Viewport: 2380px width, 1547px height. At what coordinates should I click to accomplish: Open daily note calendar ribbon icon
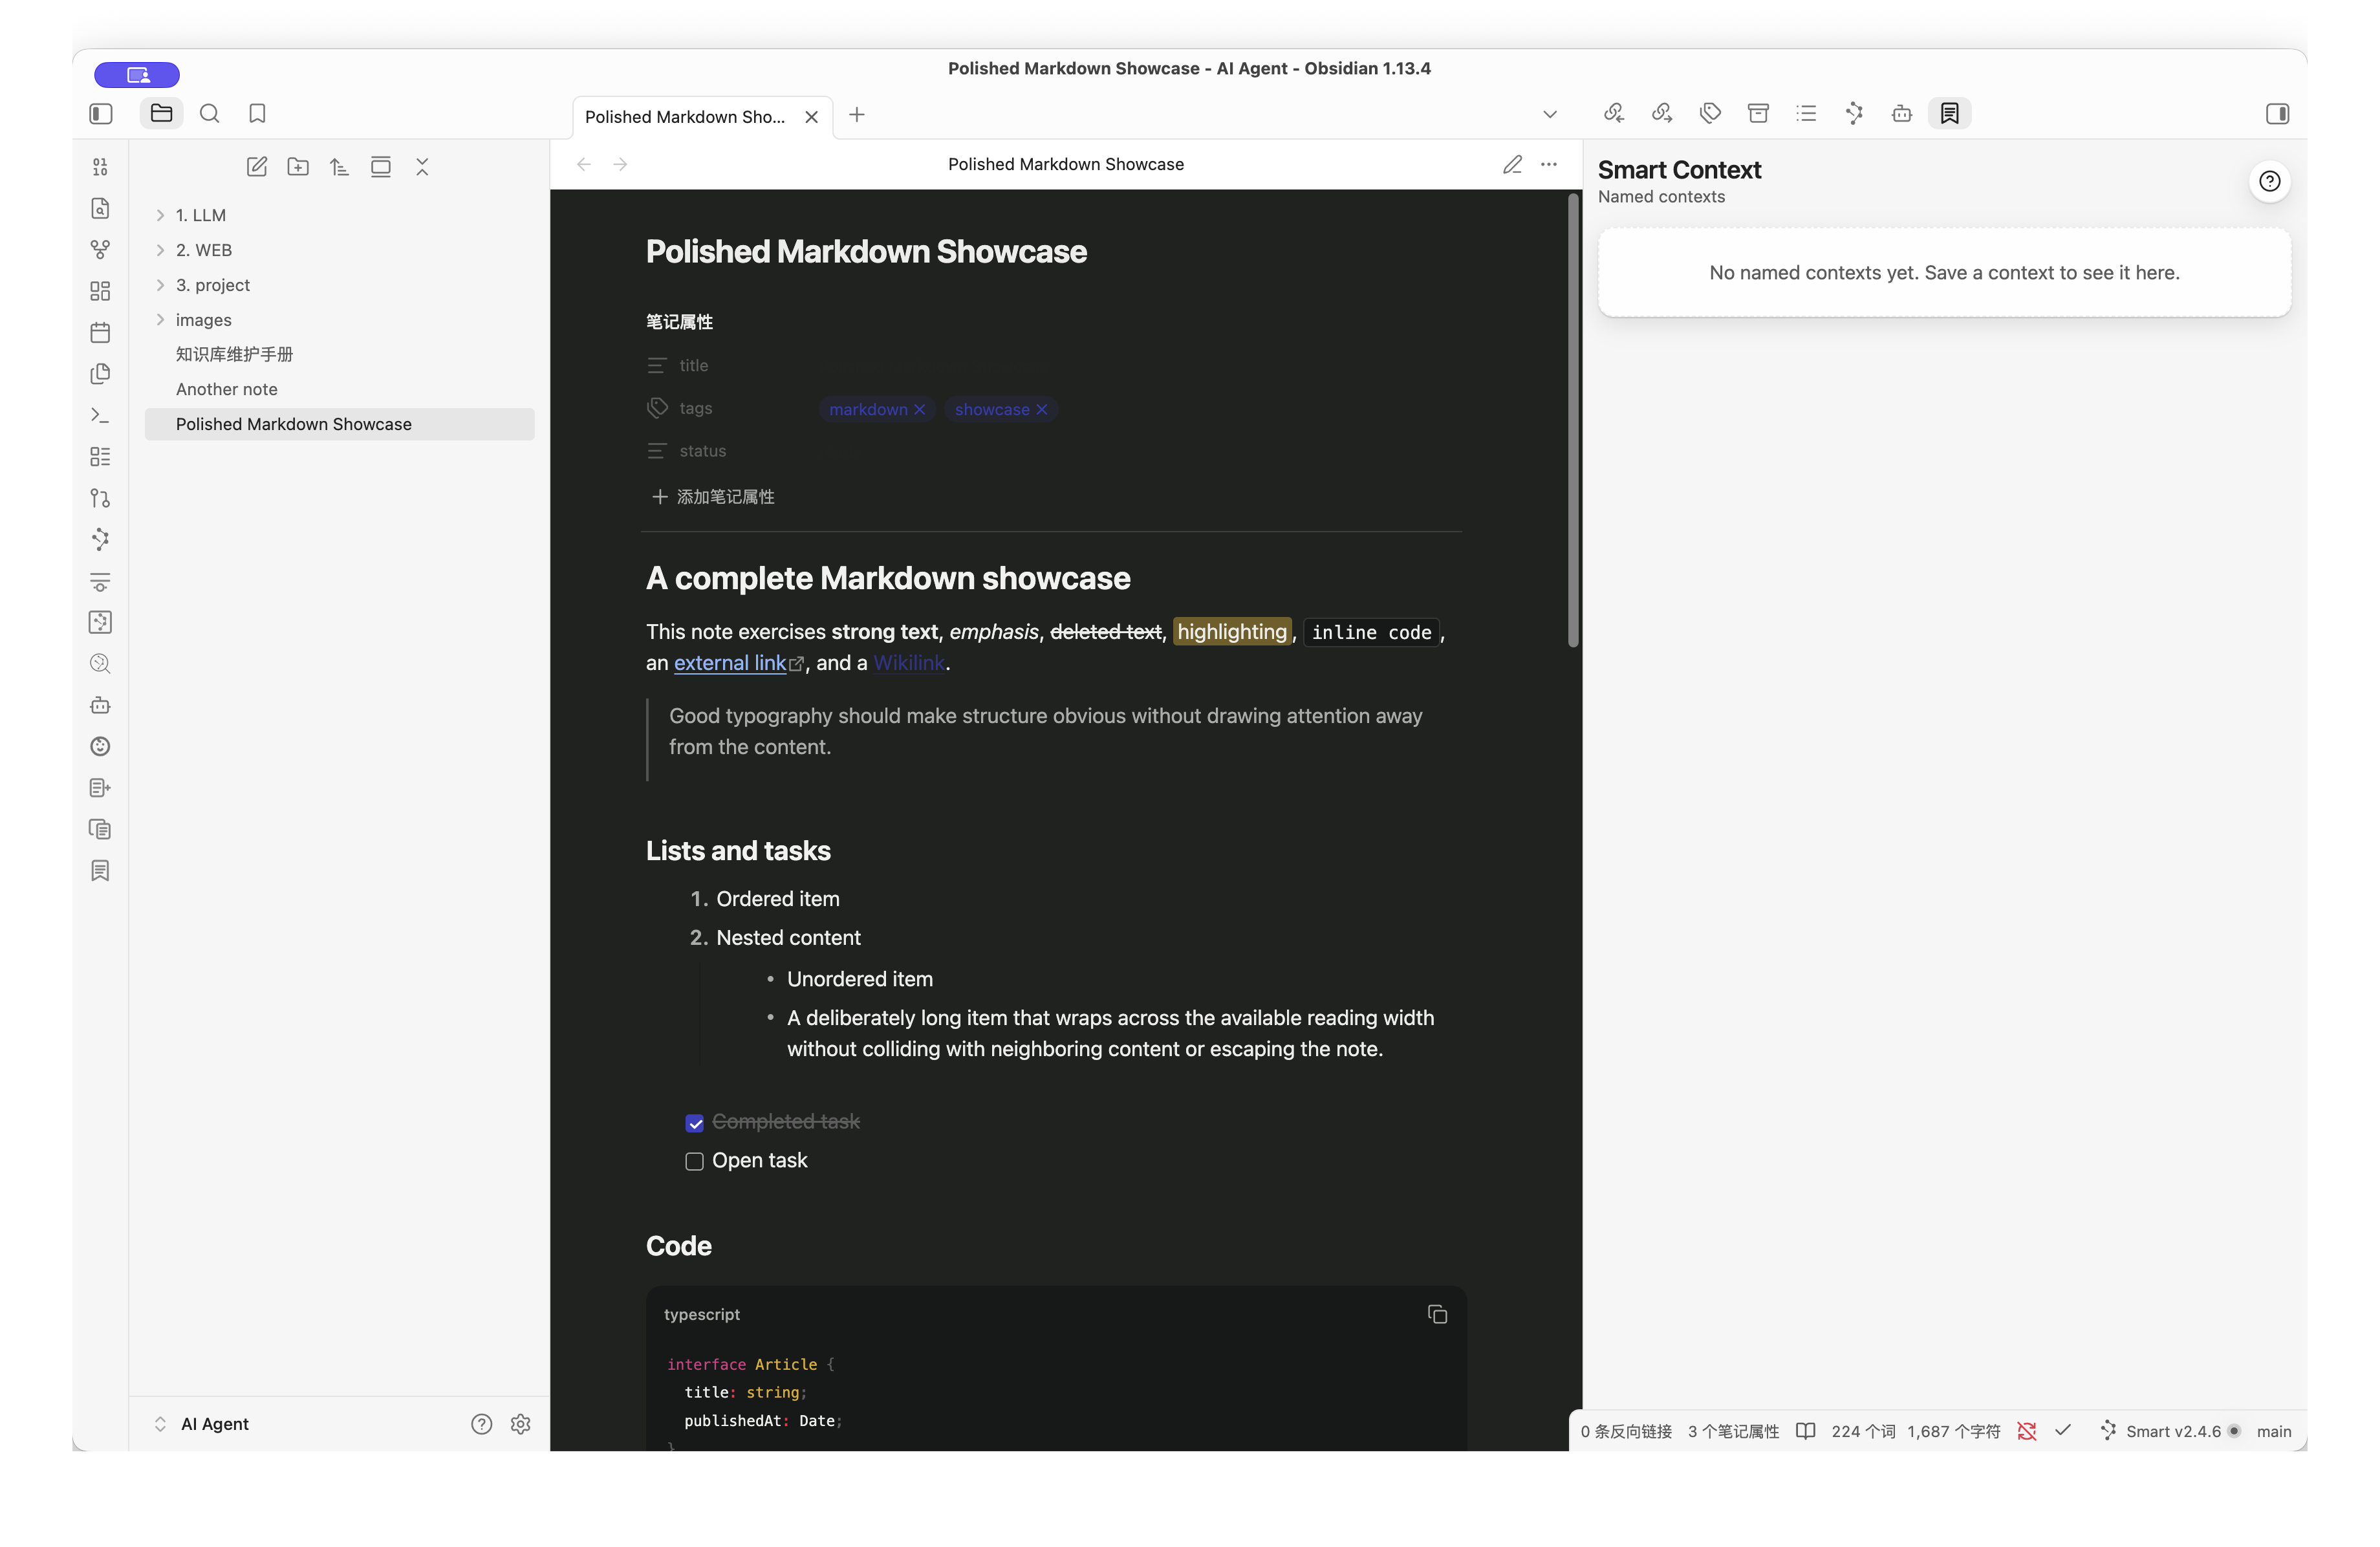coord(100,332)
